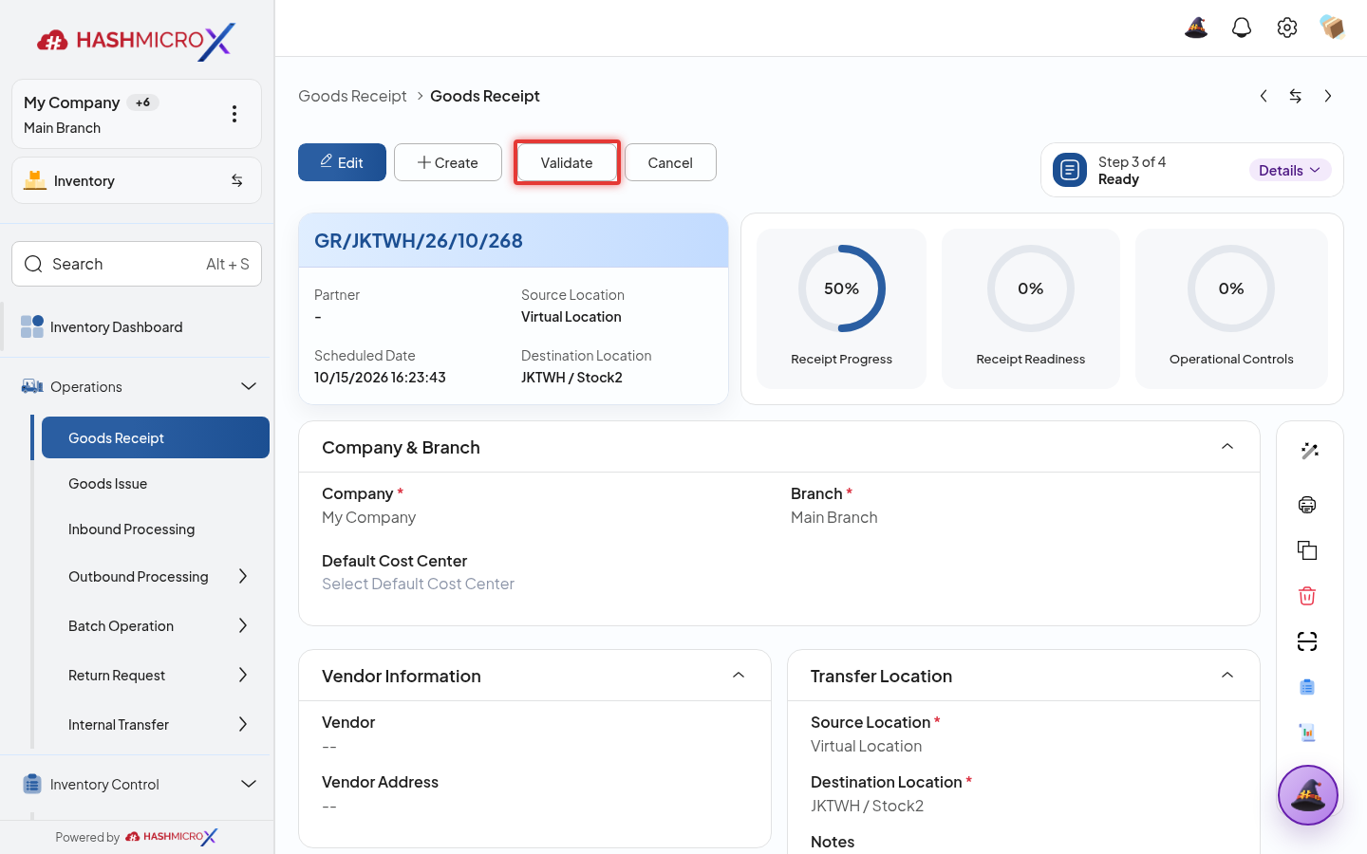The image size is (1367, 854).
Task: Click the swap arrows icon beside record navigation
Action: [1296, 96]
